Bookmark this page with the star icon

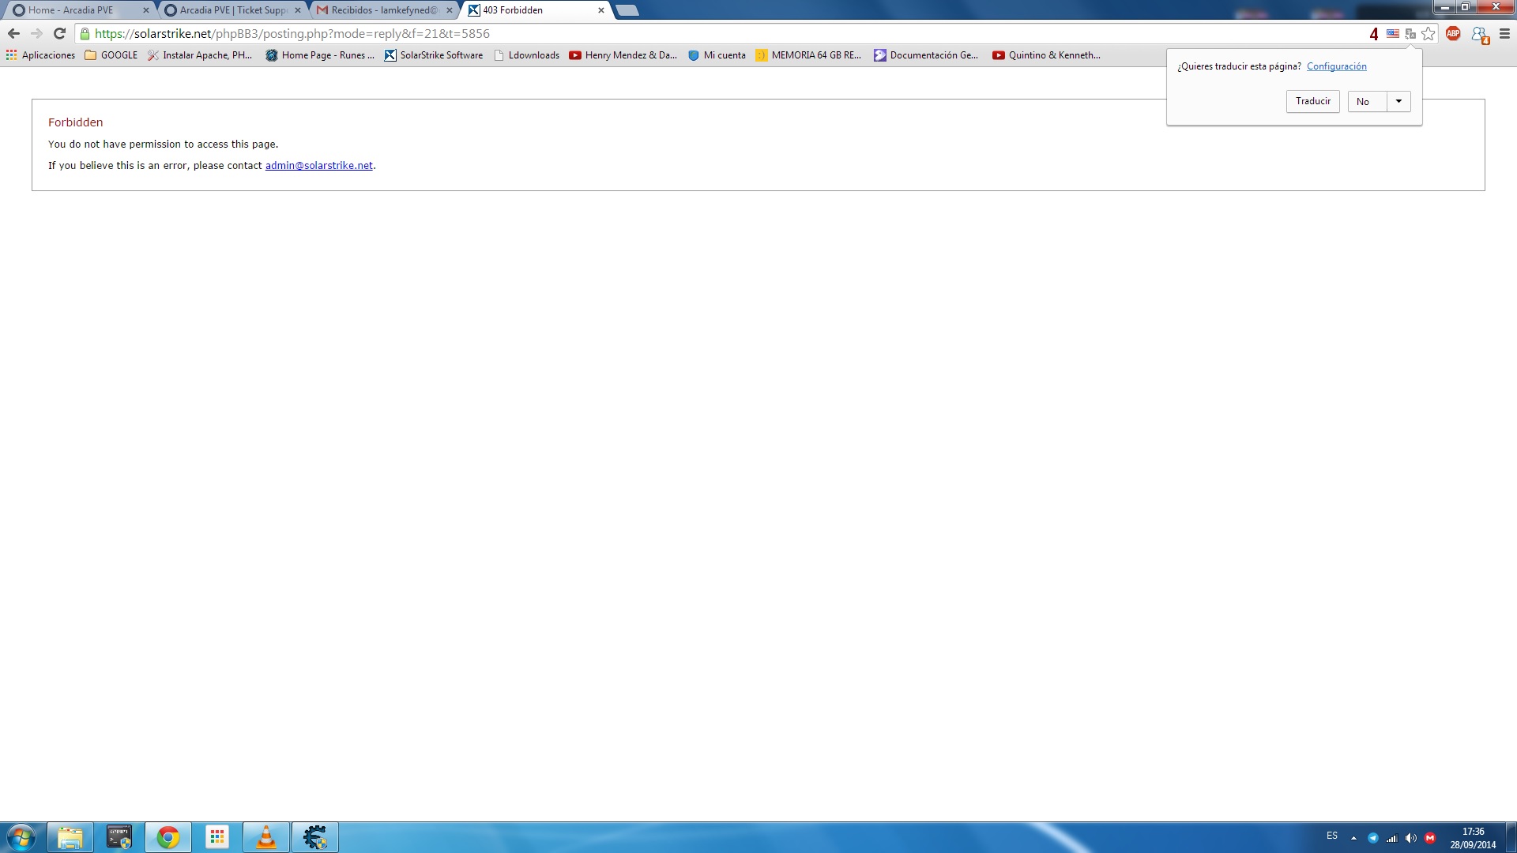point(1428,33)
